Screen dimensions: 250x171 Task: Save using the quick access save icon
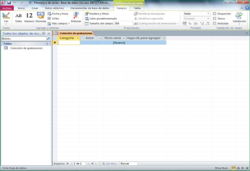(9, 3)
